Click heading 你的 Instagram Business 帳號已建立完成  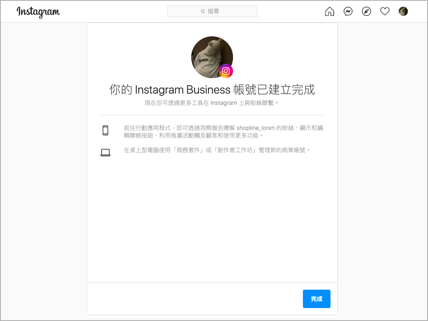coord(212,90)
